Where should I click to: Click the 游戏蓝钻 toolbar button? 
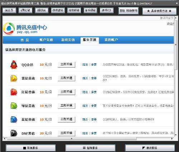coord(58,10)
